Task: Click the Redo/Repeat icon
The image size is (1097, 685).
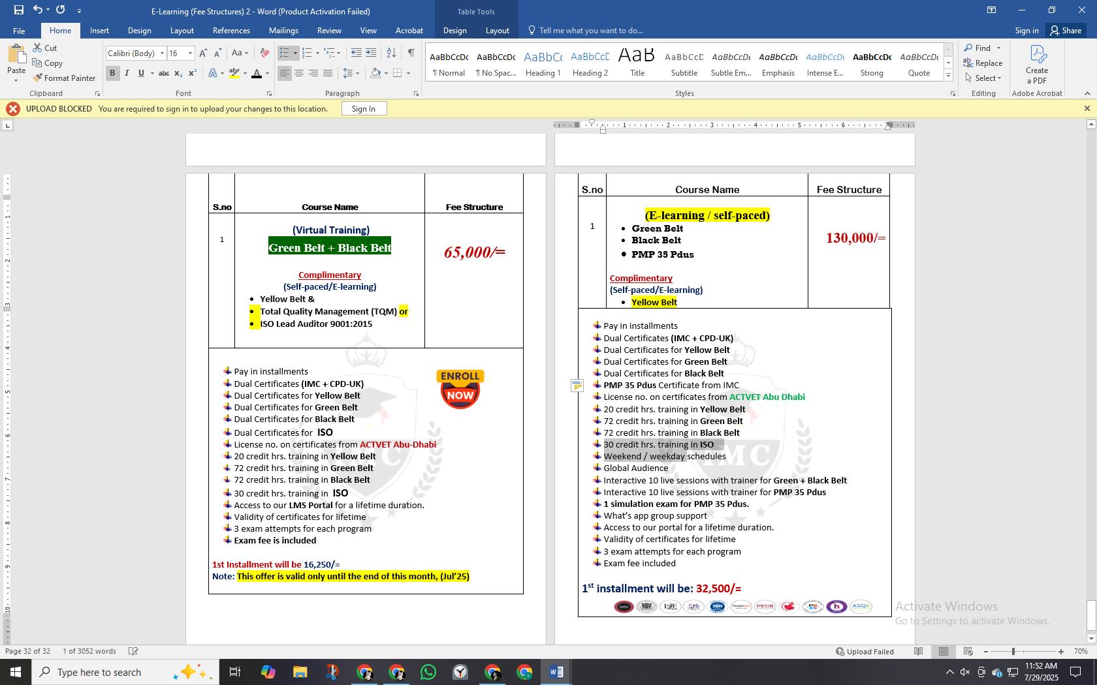Action: (x=61, y=10)
